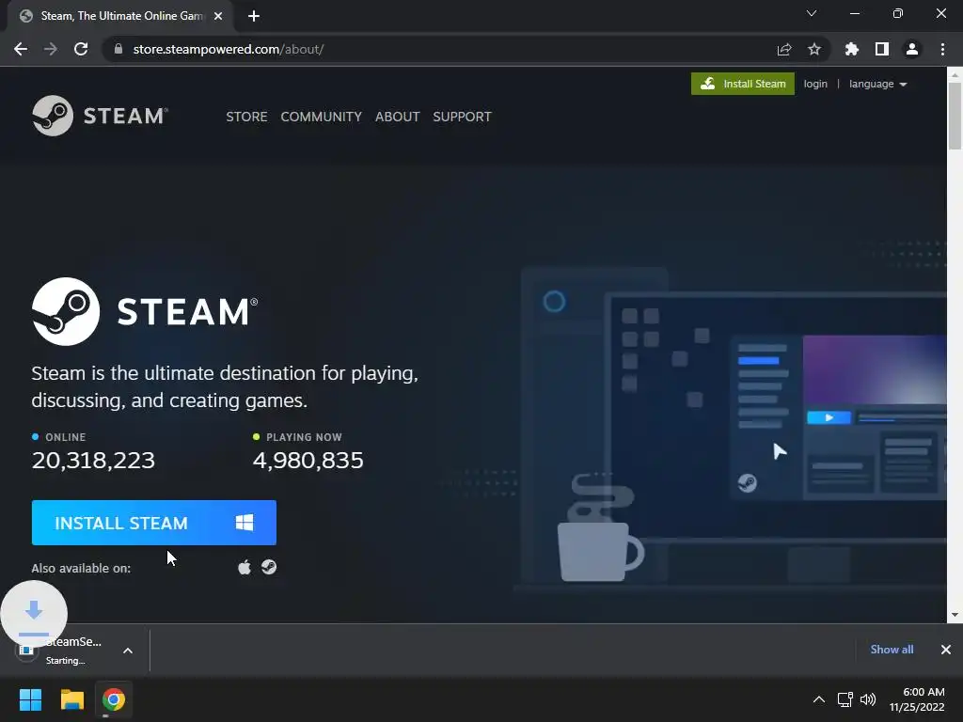Click the green Install Steam button at top

[x=743, y=84]
